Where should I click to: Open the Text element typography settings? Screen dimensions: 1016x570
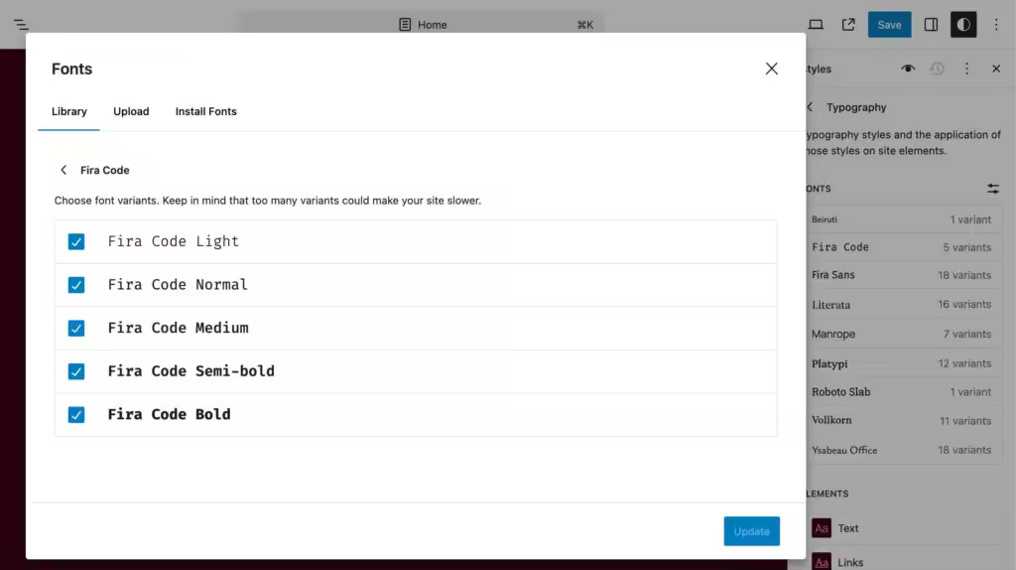904,528
